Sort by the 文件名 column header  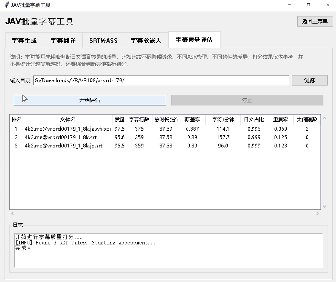point(68,120)
